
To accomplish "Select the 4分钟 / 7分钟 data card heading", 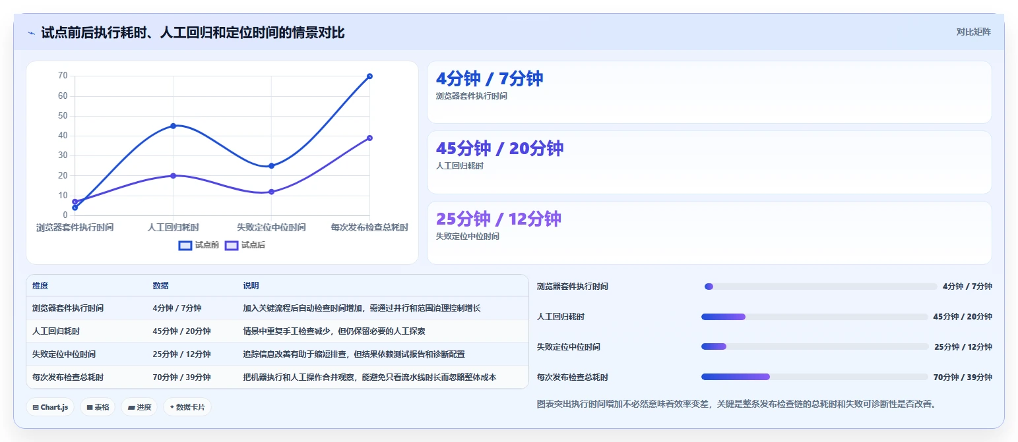I will (x=489, y=78).
